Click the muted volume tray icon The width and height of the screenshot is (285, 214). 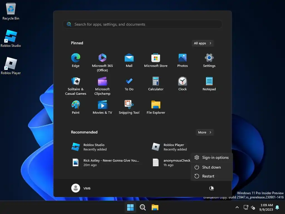(x=253, y=207)
